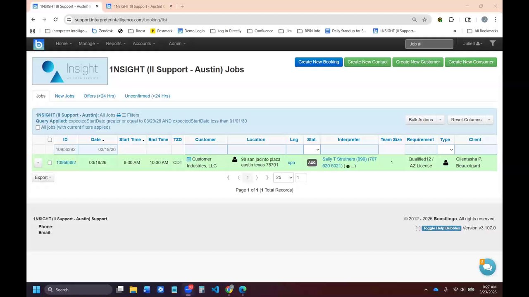Change the rows-per-page dropdown showing 25

pos(284,177)
